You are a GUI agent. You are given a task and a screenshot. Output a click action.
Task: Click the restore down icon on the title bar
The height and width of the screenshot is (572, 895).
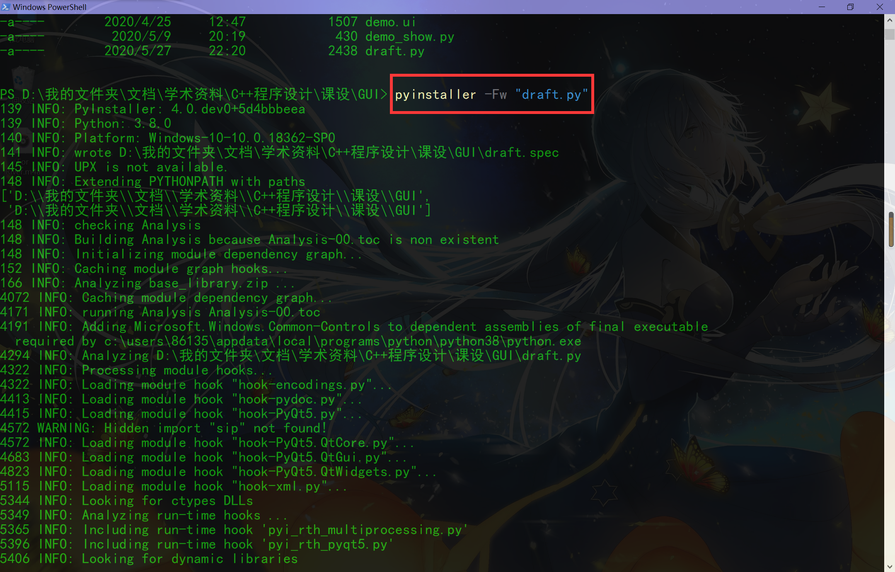(x=851, y=7)
